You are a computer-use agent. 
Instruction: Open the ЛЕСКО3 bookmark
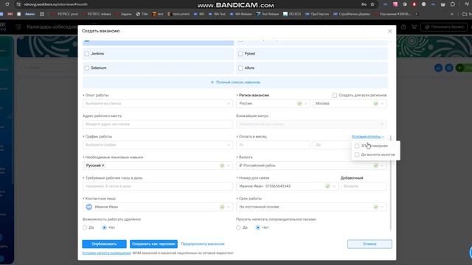[292, 14]
